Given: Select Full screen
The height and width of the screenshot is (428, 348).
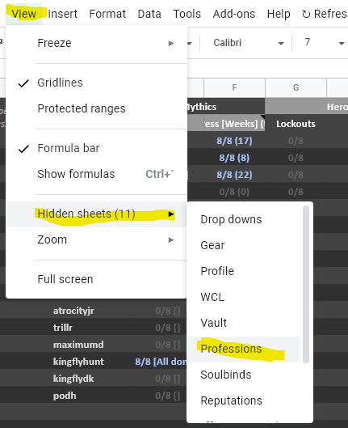Looking at the screenshot, I should pos(97,279).
